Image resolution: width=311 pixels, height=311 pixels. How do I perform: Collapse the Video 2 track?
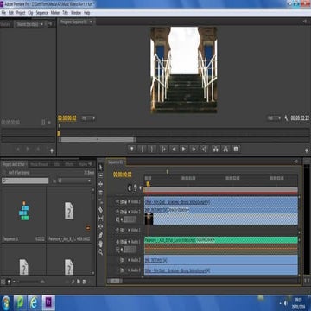[129, 212]
